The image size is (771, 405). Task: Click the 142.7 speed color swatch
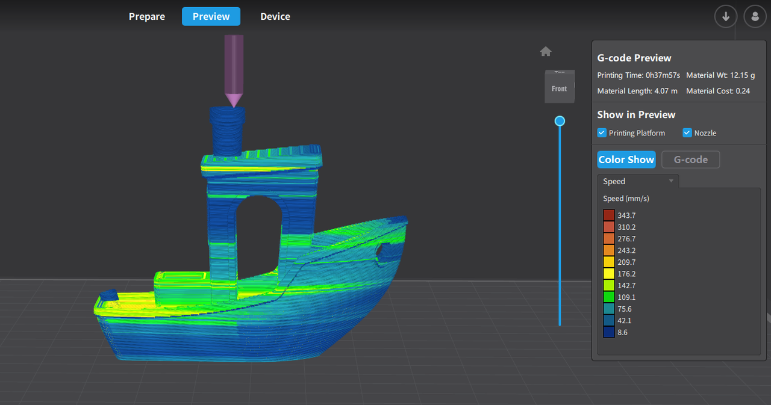tap(609, 285)
